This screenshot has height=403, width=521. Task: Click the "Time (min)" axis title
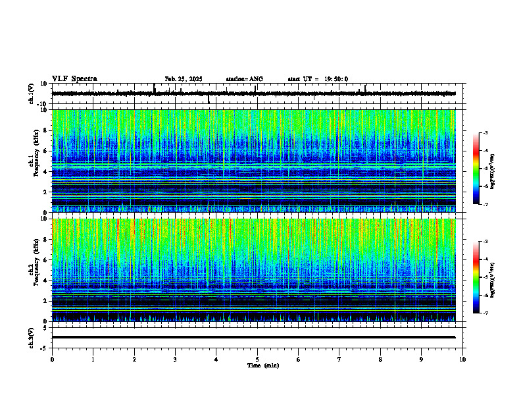pyautogui.click(x=263, y=365)
